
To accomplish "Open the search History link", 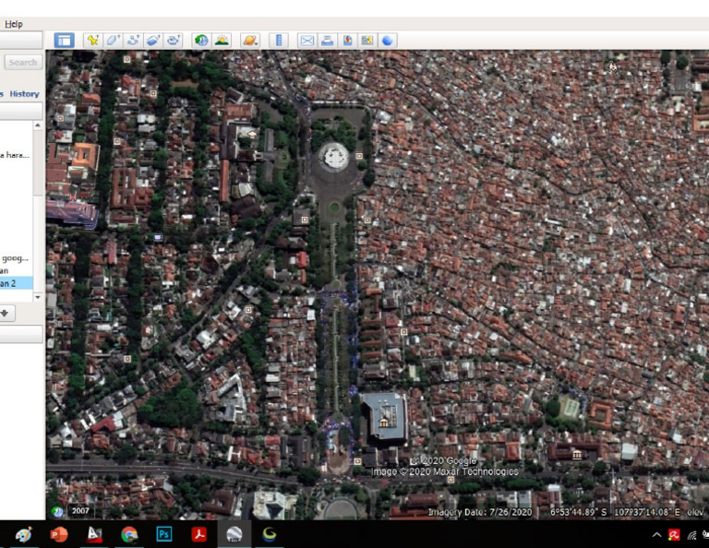I will point(24,94).
